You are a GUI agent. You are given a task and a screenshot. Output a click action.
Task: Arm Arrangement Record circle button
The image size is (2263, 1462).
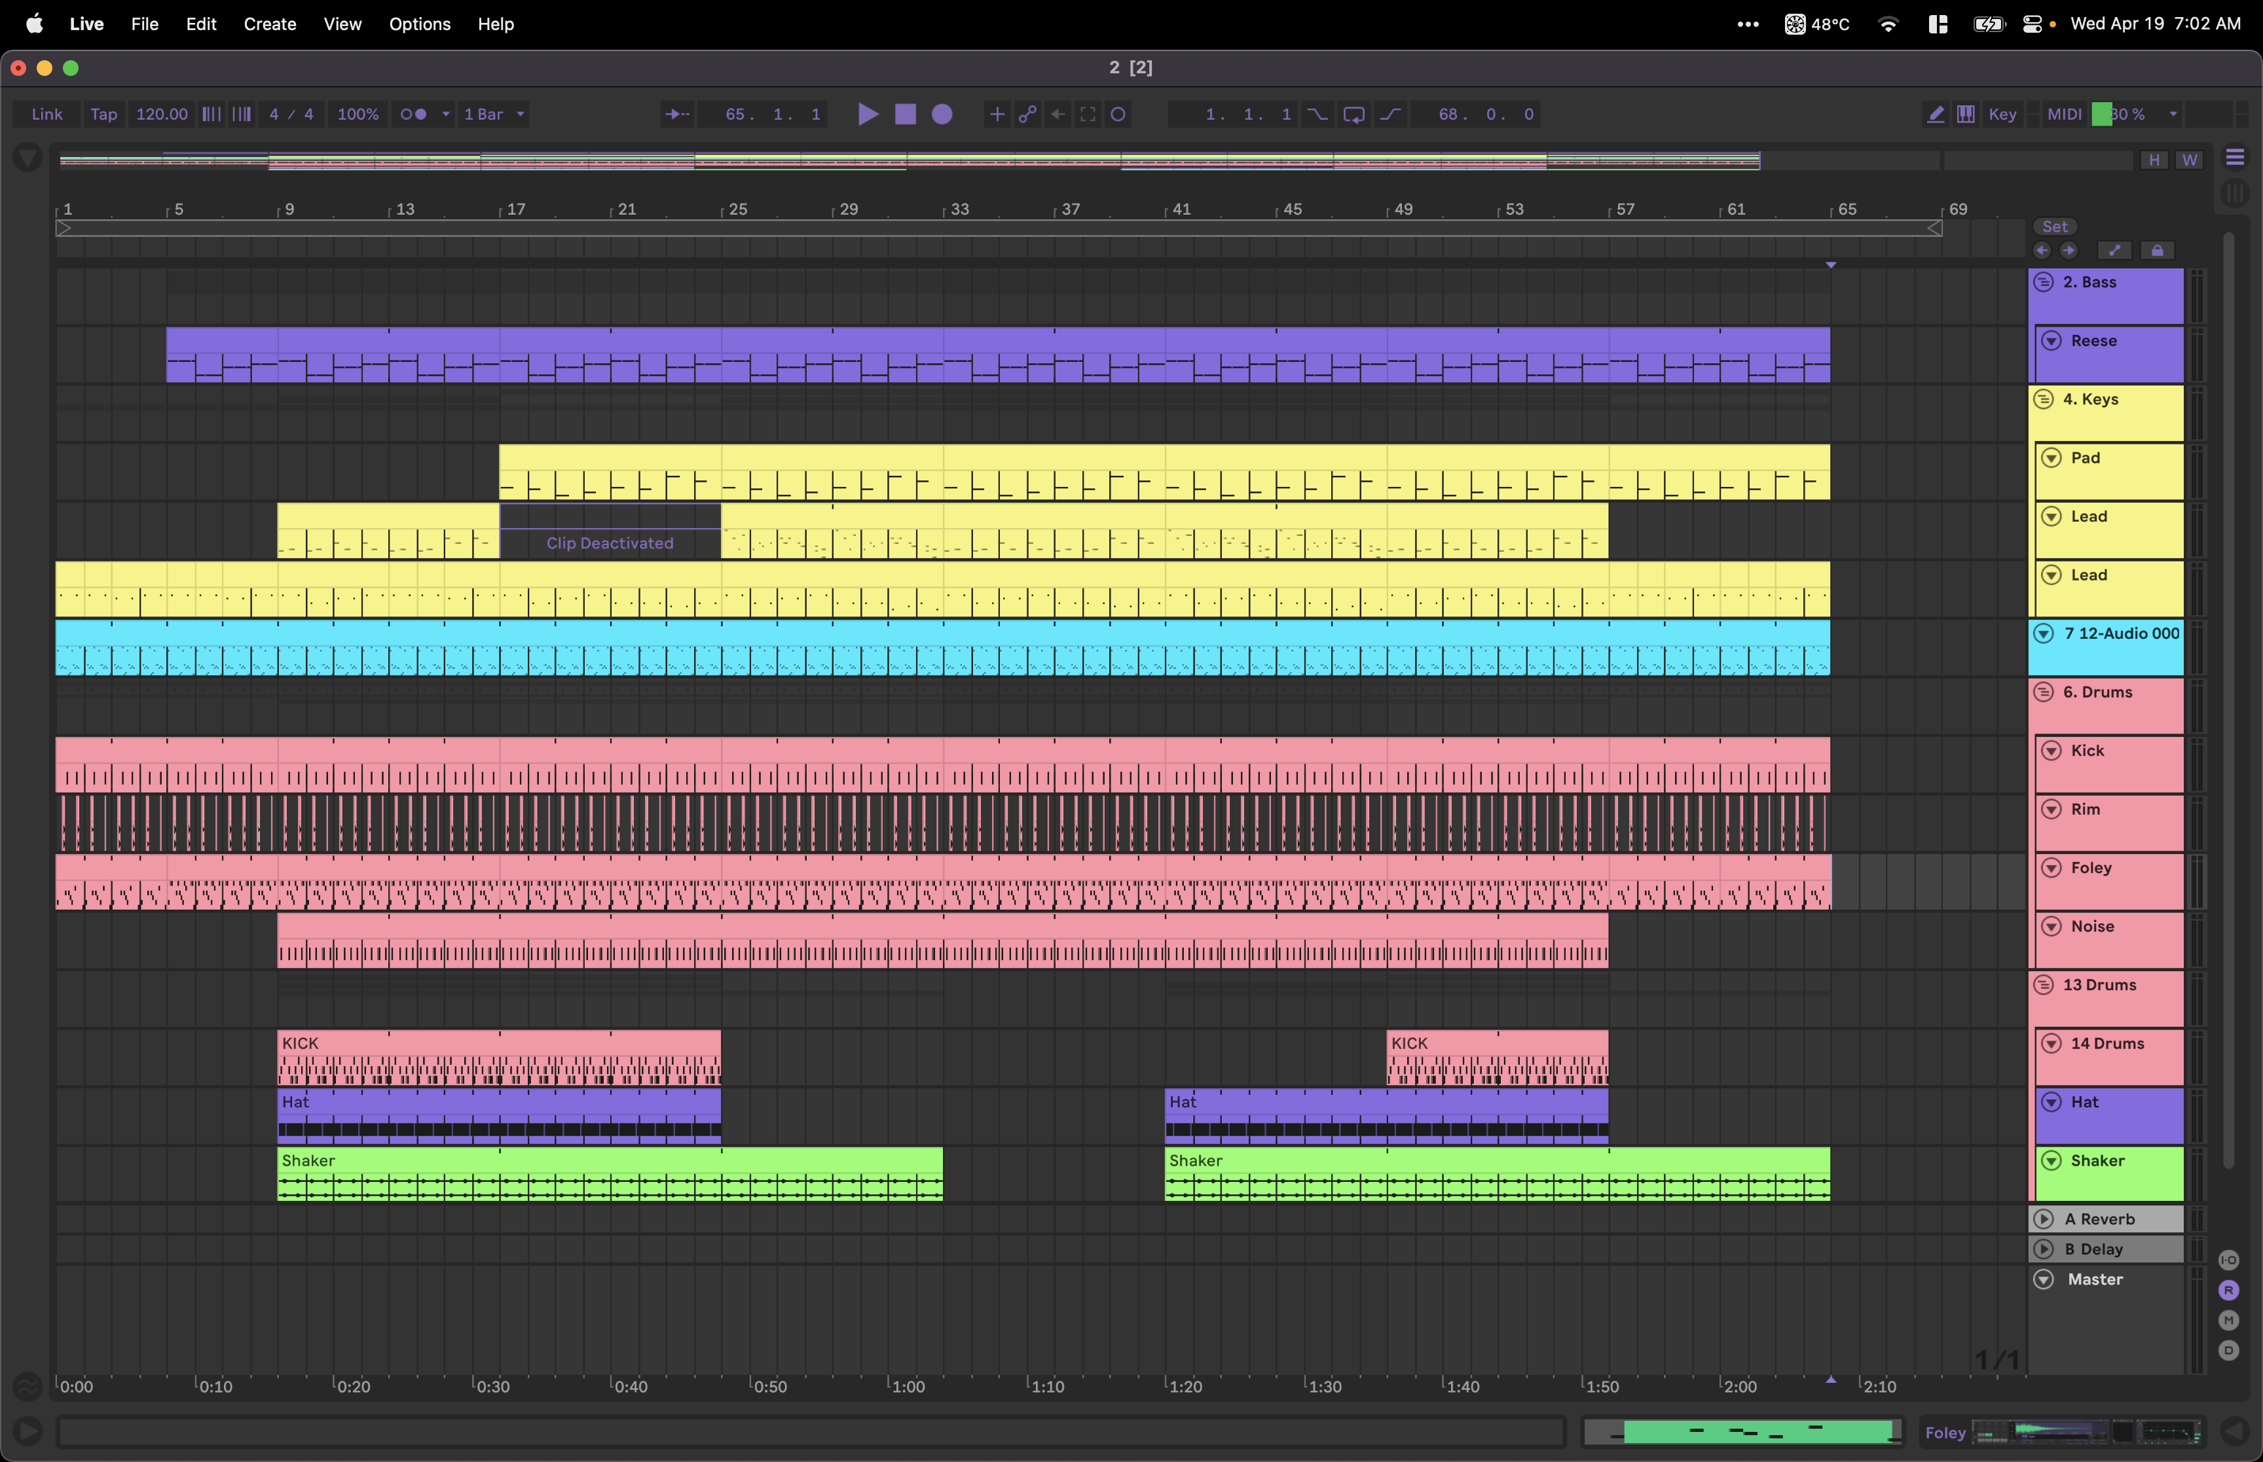click(x=942, y=114)
